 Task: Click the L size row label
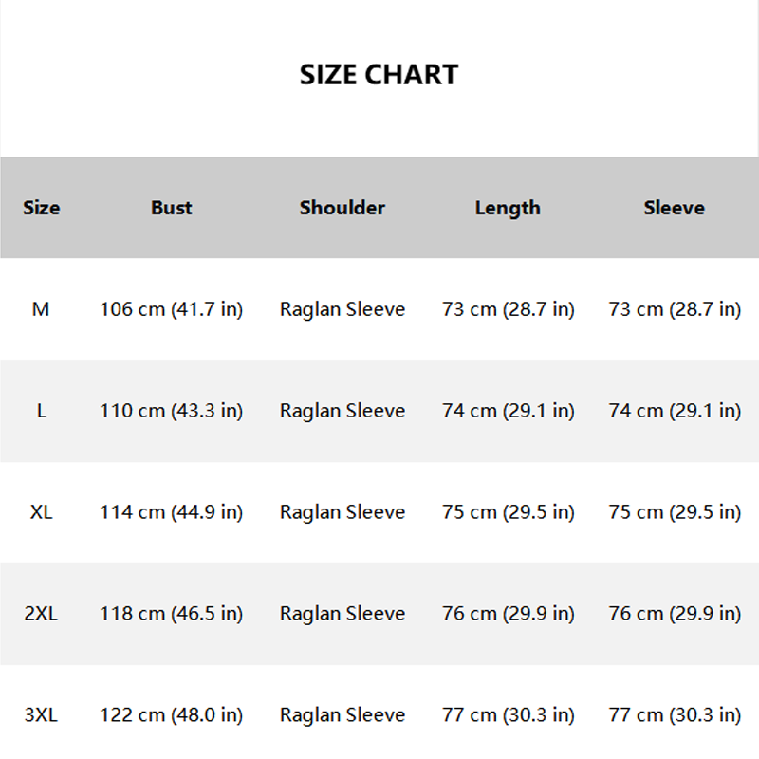(41, 411)
